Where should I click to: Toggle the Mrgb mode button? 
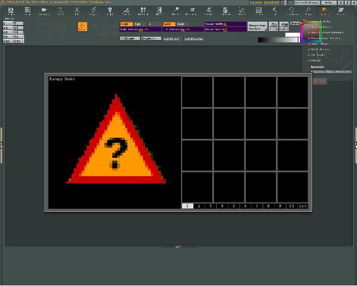[125, 24]
